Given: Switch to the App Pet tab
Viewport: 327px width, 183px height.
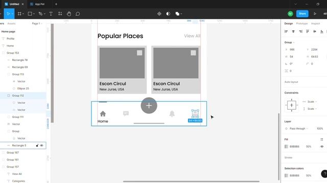Looking at the screenshot, I should click(x=40, y=4).
